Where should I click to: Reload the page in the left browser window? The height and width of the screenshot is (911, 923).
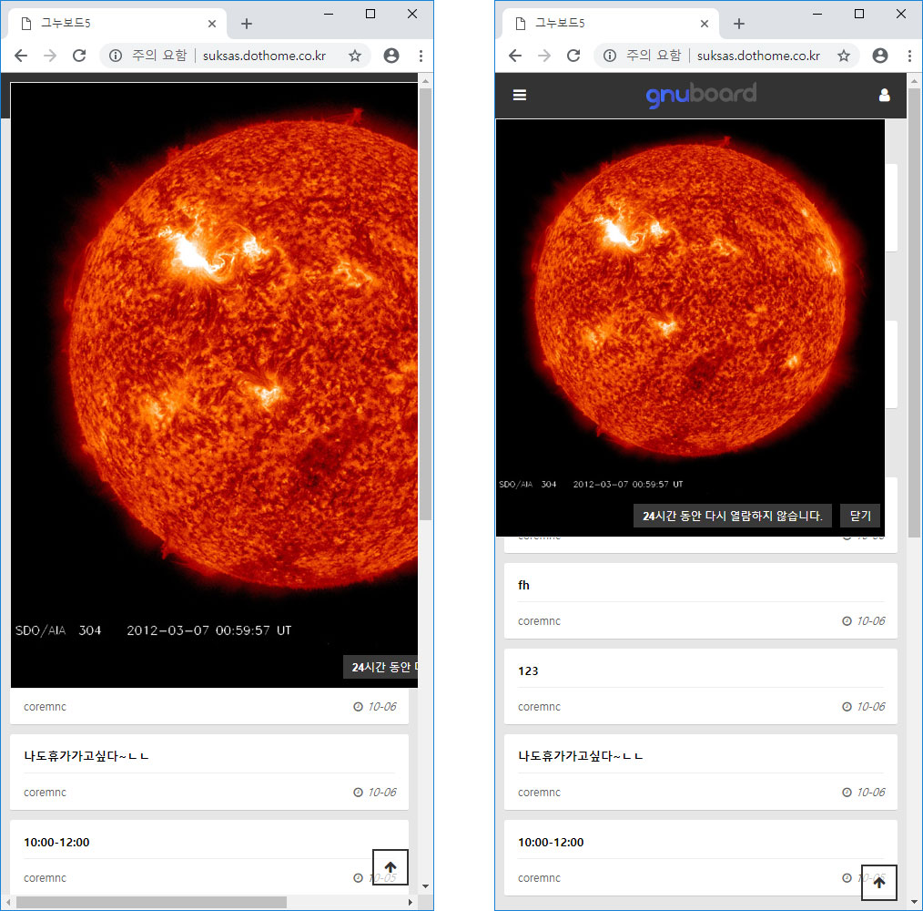click(x=79, y=56)
